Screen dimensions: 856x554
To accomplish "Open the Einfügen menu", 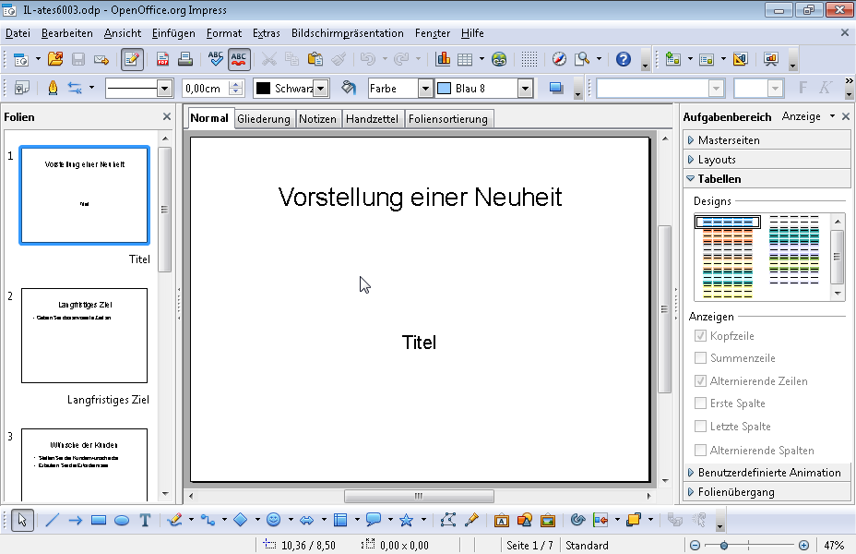I will (x=173, y=33).
